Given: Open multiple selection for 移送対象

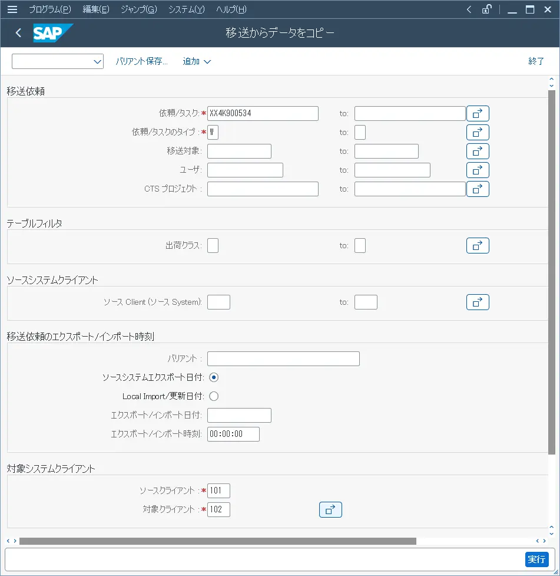Looking at the screenshot, I should [478, 152].
